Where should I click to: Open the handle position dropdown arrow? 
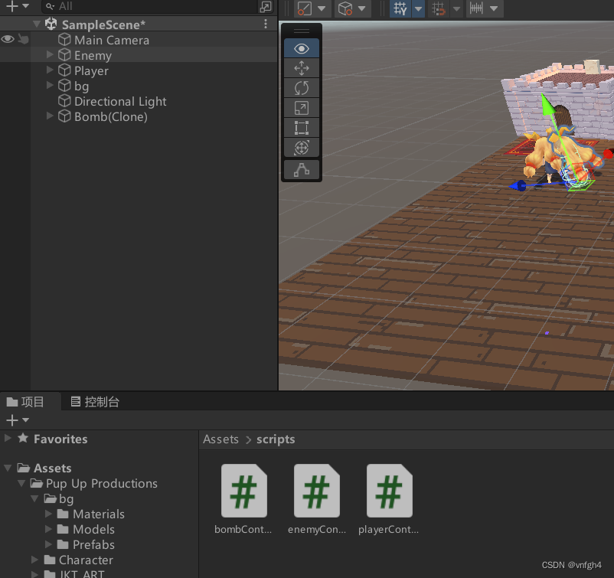(x=362, y=8)
